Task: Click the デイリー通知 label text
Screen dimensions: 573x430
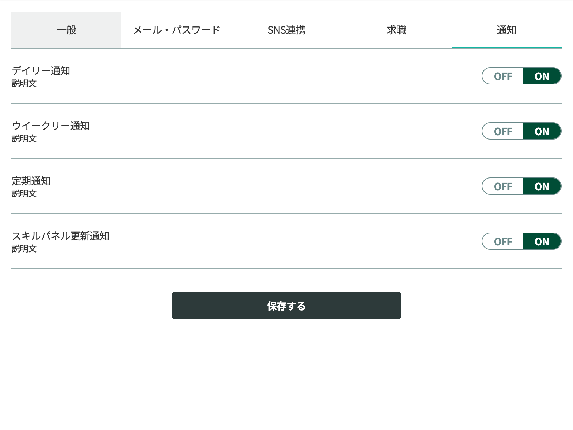Action: coord(41,71)
